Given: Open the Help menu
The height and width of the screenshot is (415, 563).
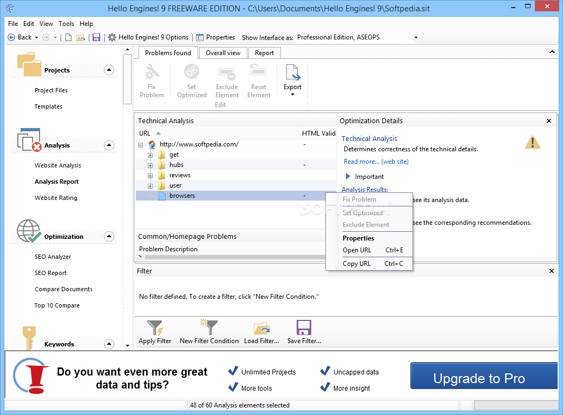Looking at the screenshot, I should click(x=86, y=24).
